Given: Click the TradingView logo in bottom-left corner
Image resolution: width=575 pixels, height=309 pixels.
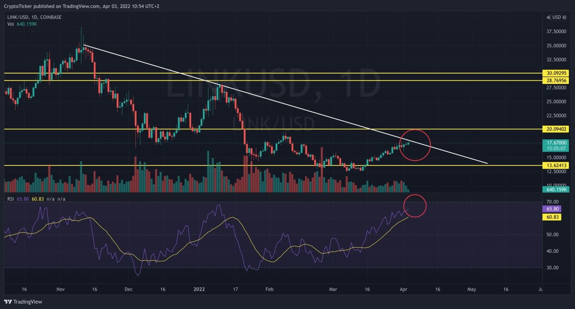Looking at the screenshot, I should click(23, 302).
